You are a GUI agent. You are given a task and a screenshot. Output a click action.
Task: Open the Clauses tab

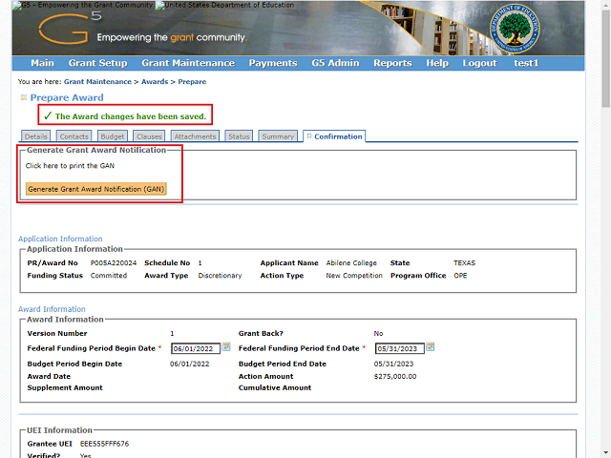pyautogui.click(x=149, y=136)
